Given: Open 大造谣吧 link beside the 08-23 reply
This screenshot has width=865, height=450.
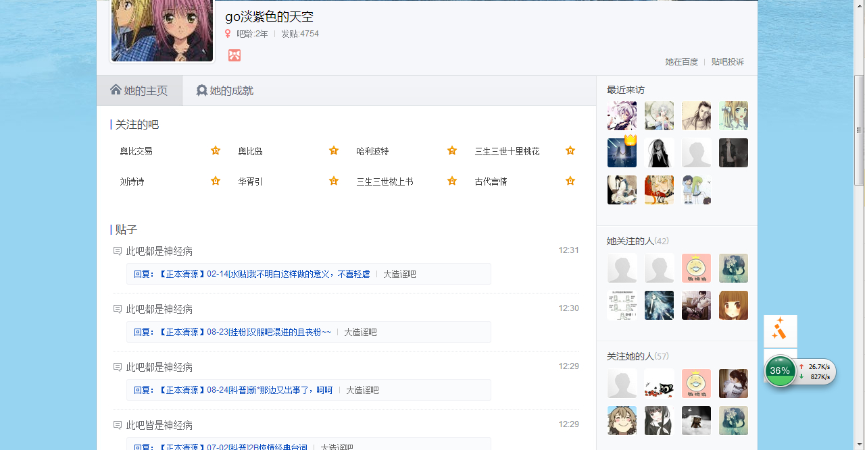Looking at the screenshot, I should pyautogui.click(x=360, y=332).
